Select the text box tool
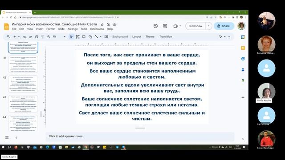Image resolution: width=285 pixels, height=160 pixels. point(77,36)
